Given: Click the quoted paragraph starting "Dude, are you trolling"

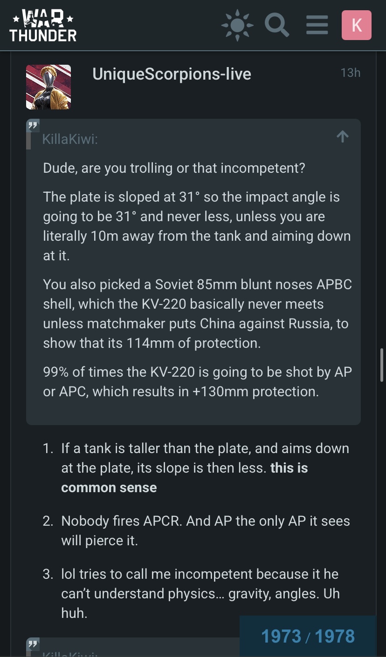Looking at the screenshot, I should 174,168.
